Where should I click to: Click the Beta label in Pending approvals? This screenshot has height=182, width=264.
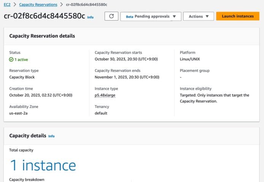(x=130, y=17)
